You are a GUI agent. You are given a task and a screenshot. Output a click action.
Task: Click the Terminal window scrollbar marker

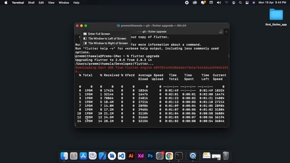(x=229, y=56)
